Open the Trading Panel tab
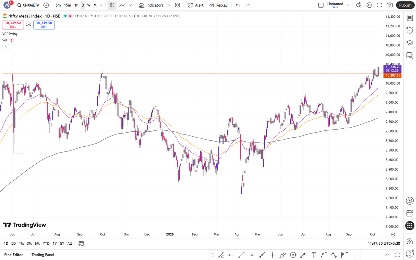The width and height of the screenshot is (416, 260). pos(43,255)
